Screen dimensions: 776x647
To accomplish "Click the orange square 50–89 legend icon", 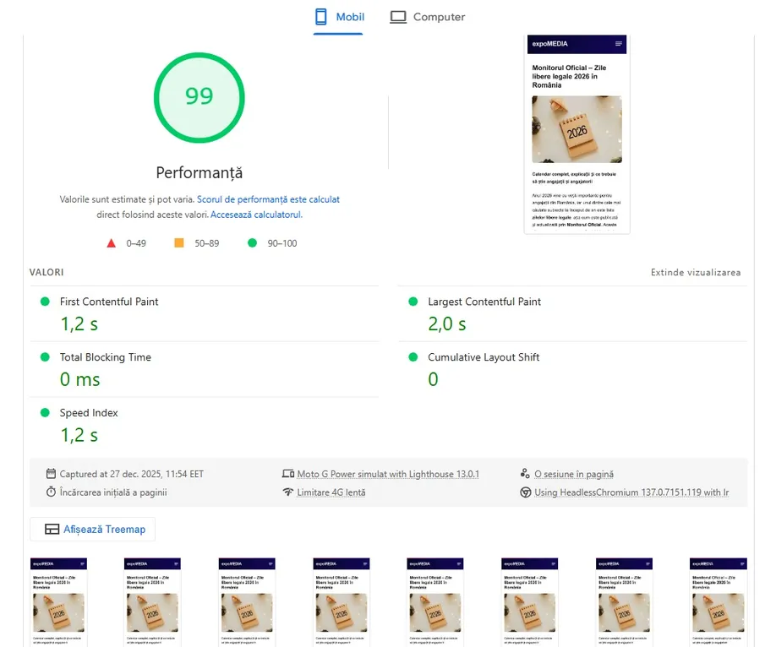I will (178, 242).
